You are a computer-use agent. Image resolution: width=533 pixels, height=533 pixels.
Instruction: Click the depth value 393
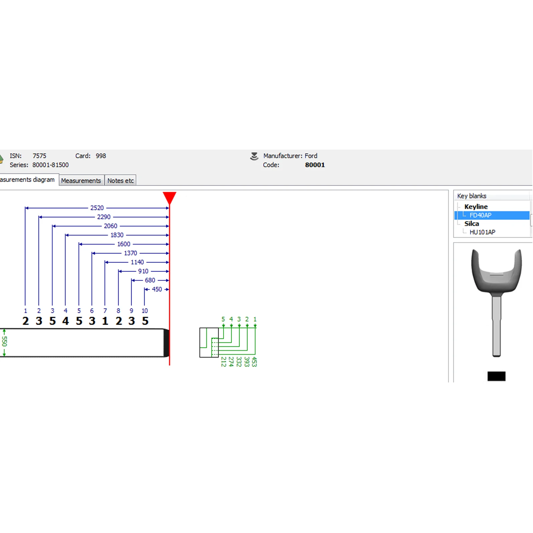coord(247,362)
